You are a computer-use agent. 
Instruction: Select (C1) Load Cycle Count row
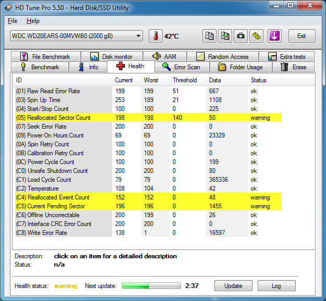point(149,180)
